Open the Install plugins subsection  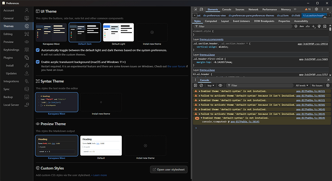click(x=16, y=65)
